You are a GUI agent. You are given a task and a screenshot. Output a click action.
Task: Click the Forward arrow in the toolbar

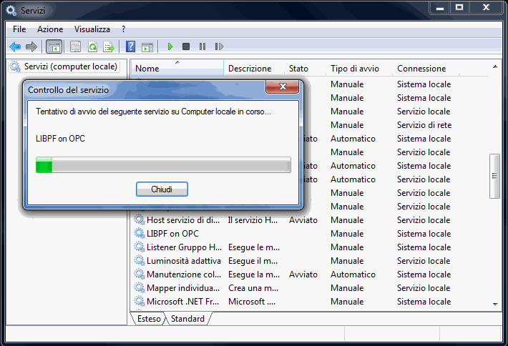point(31,46)
